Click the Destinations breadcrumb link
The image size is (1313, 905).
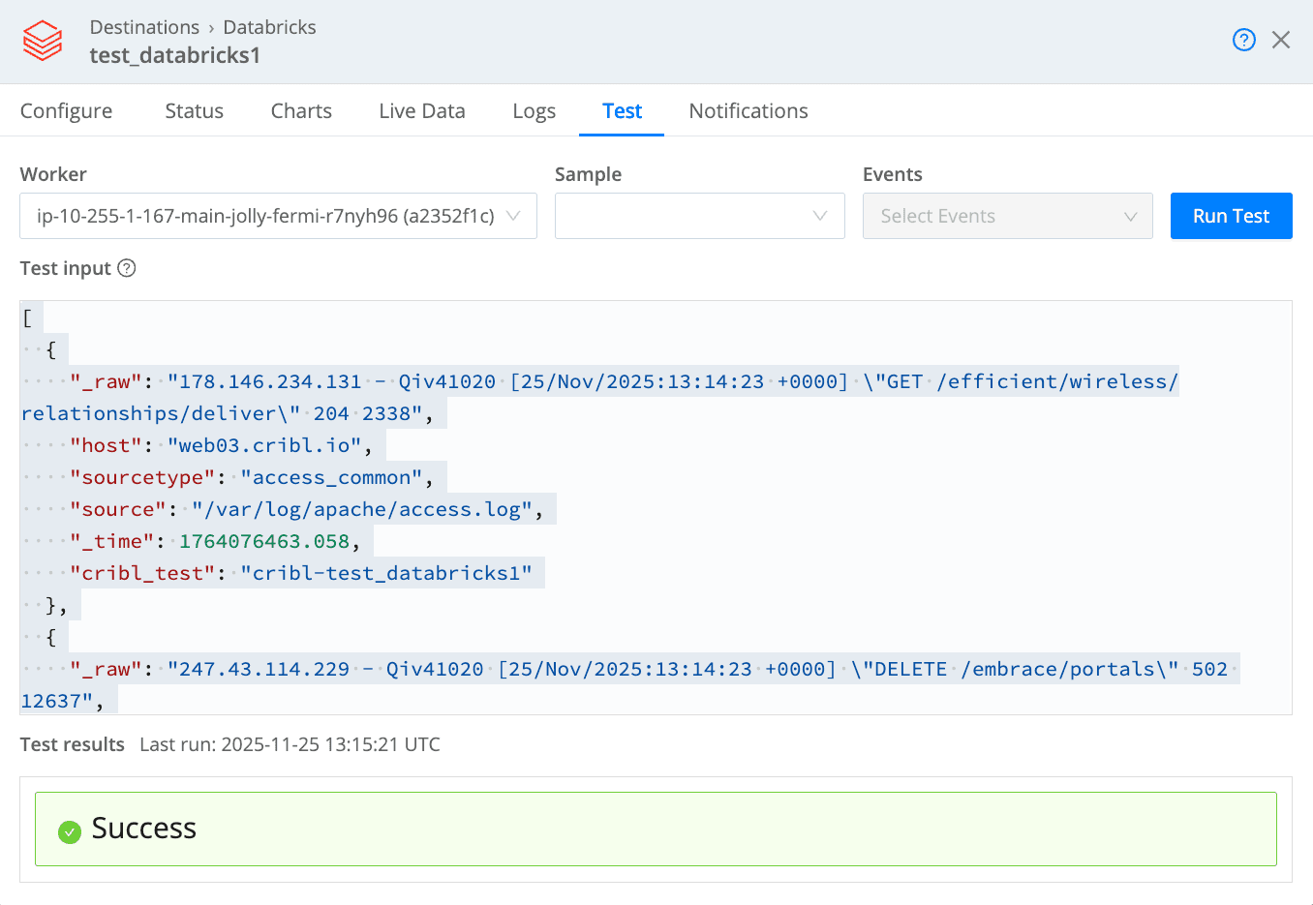(144, 27)
